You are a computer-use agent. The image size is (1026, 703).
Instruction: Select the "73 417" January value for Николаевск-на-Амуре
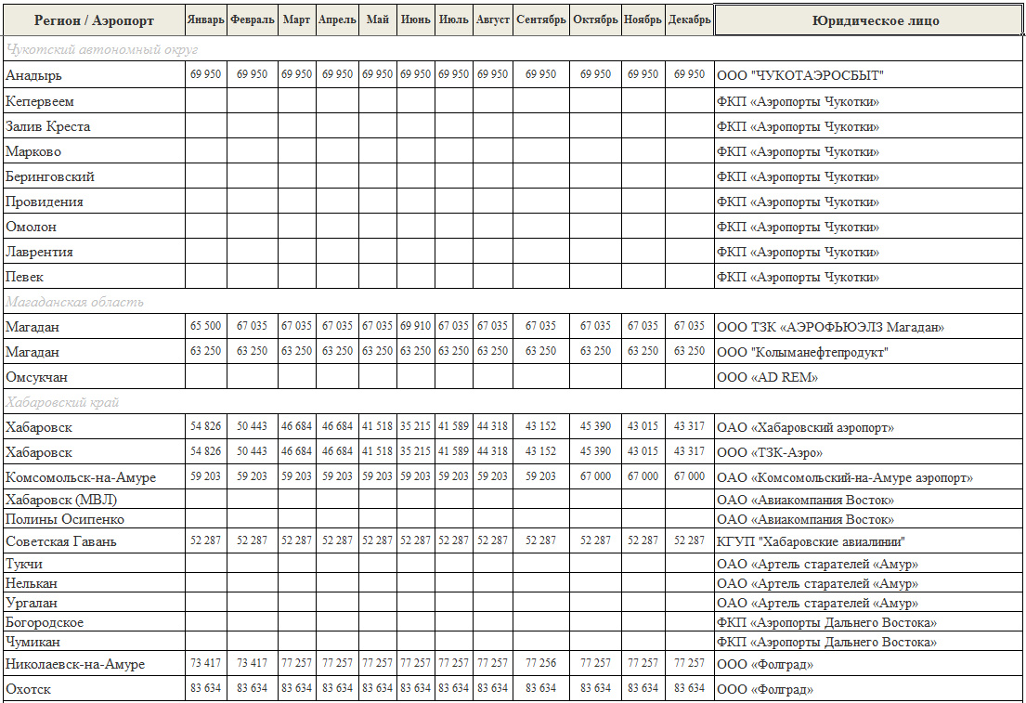[205, 662]
